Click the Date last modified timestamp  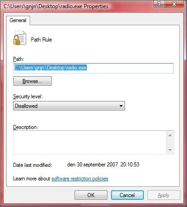(103, 165)
